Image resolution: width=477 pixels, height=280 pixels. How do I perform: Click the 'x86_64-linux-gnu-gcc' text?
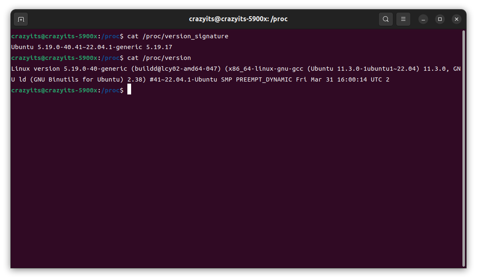click(266, 69)
